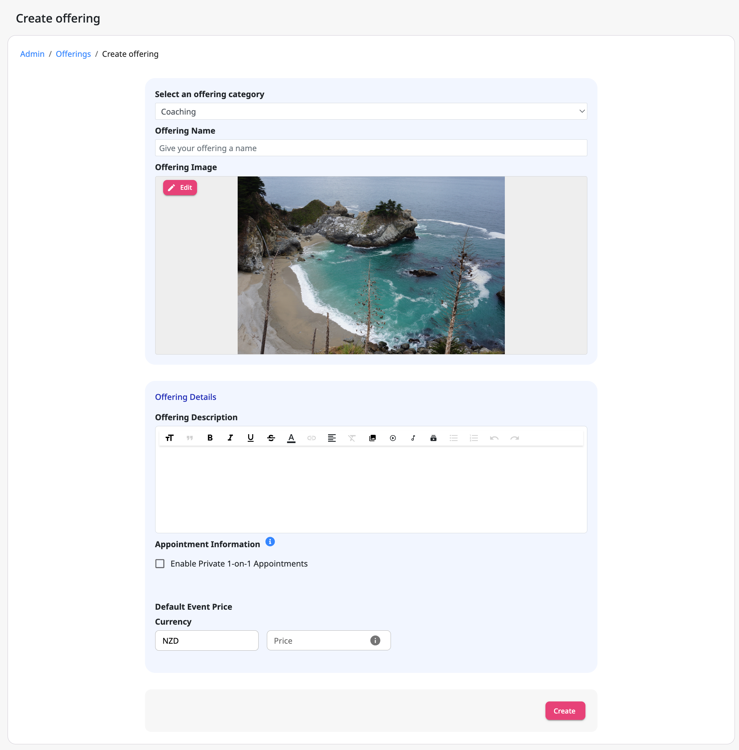
Task: Toggle the bulleted list icon
Action: (x=454, y=438)
